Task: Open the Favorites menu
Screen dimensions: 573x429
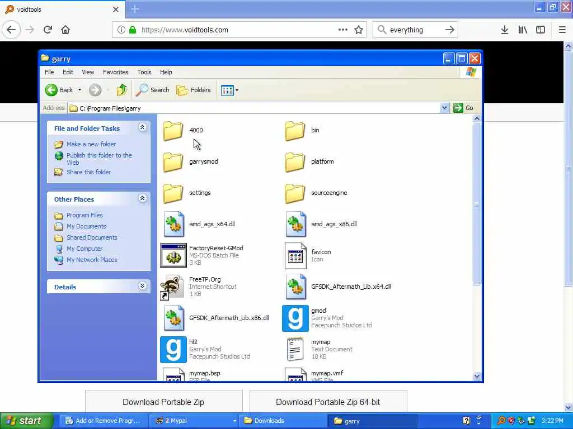Action: 115,72
